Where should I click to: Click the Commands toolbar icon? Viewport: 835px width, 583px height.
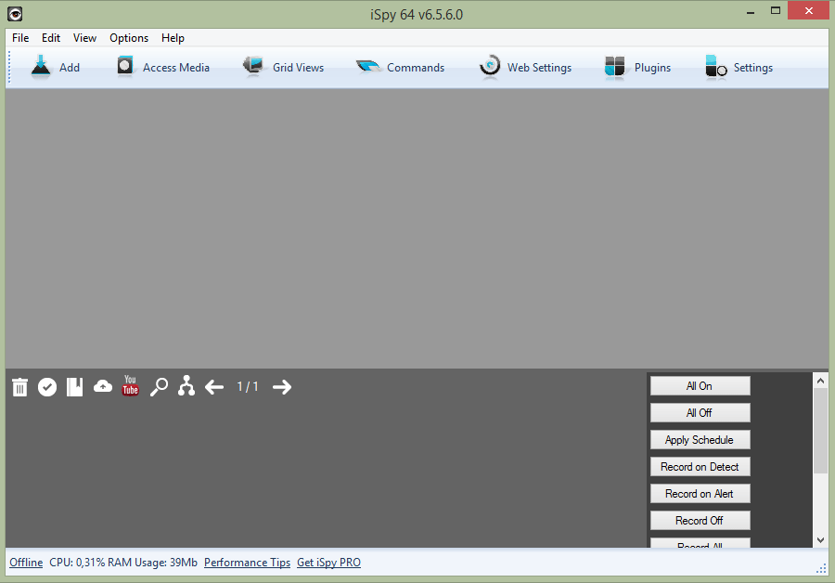(x=368, y=67)
